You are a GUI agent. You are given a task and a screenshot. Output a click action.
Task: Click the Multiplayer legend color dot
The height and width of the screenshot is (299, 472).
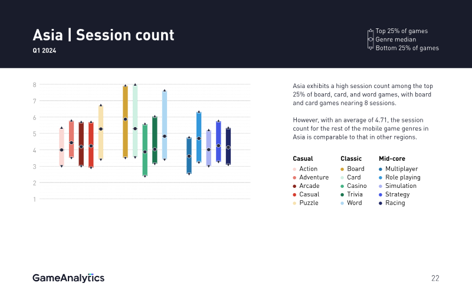point(381,169)
